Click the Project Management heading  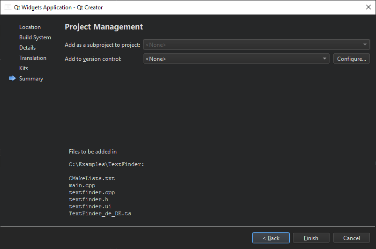click(x=104, y=27)
